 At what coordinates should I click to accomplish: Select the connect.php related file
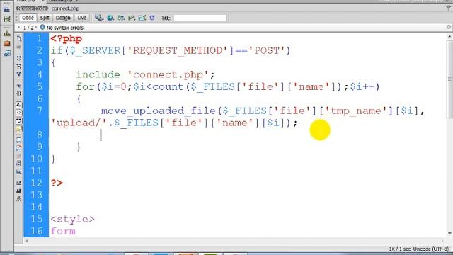(65, 8)
